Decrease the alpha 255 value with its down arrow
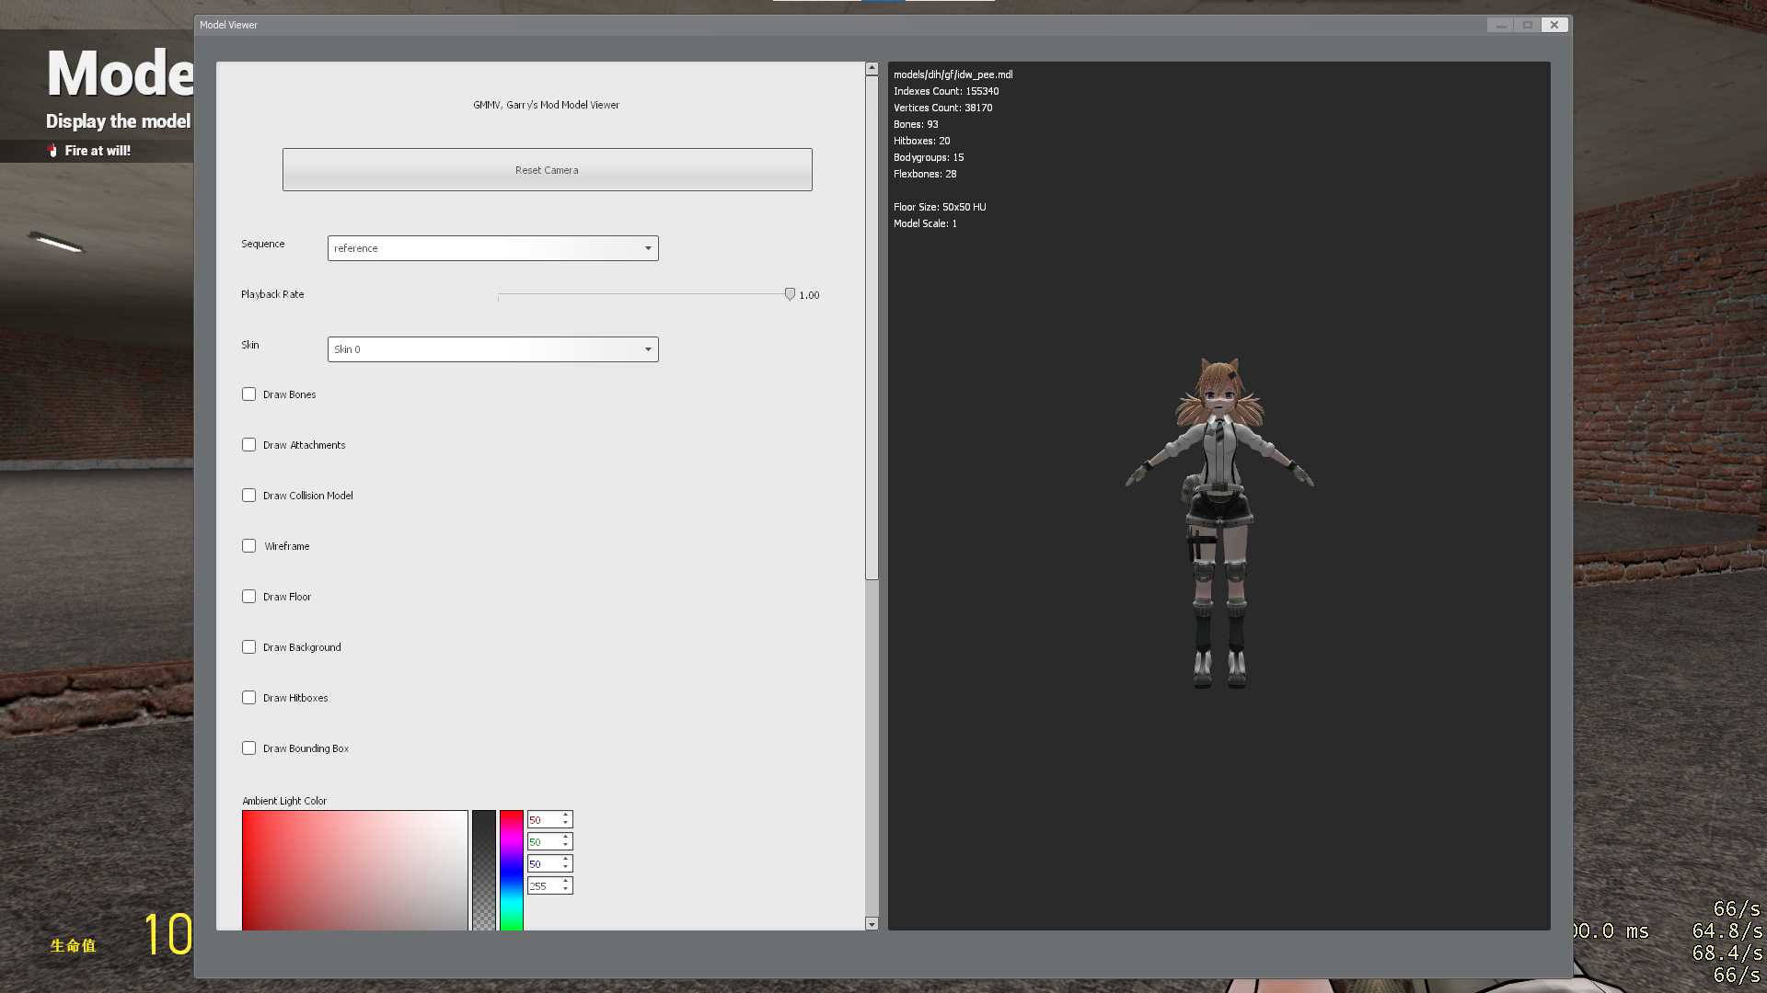The height and width of the screenshot is (993, 1767). [566, 889]
